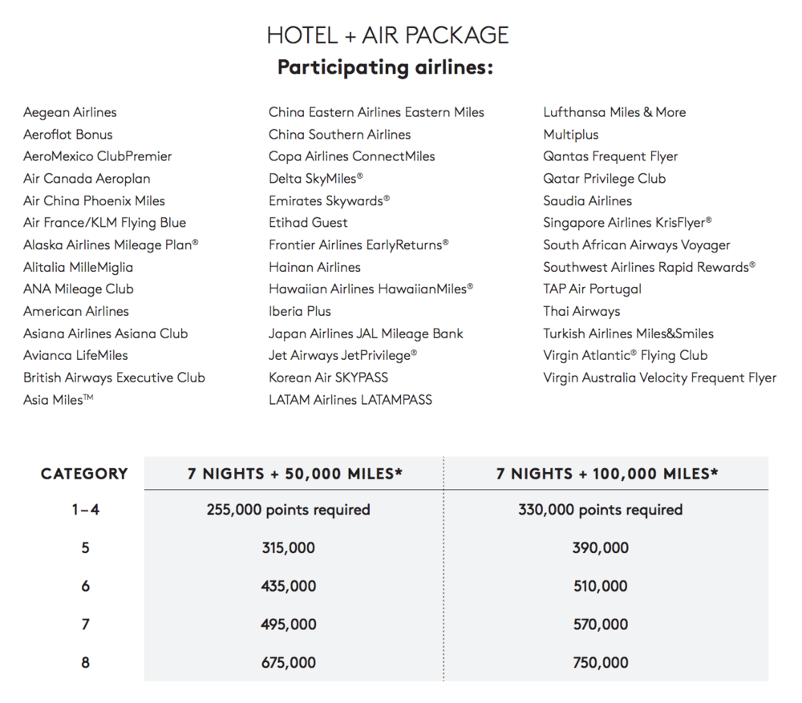Click the 7 Nights + 50,000 Miles header
802x703 pixels.
(x=294, y=474)
